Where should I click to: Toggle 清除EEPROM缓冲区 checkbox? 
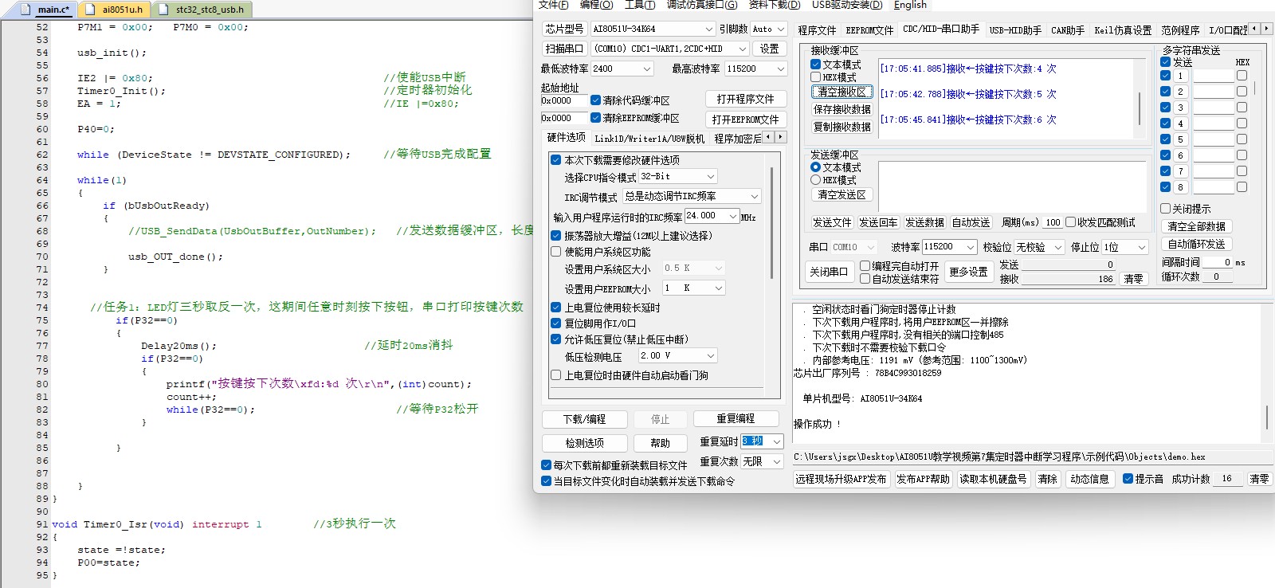pos(595,118)
